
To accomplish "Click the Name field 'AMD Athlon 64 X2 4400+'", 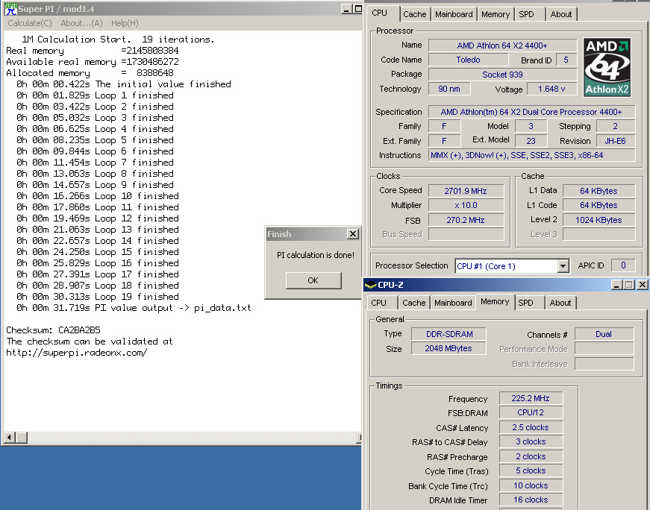I will pyautogui.click(x=502, y=45).
